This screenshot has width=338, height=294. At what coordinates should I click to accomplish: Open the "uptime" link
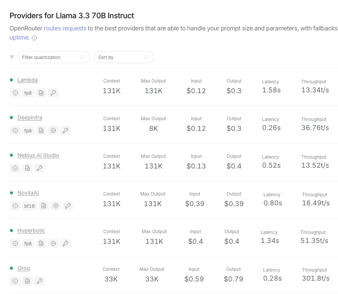[19, 38]
